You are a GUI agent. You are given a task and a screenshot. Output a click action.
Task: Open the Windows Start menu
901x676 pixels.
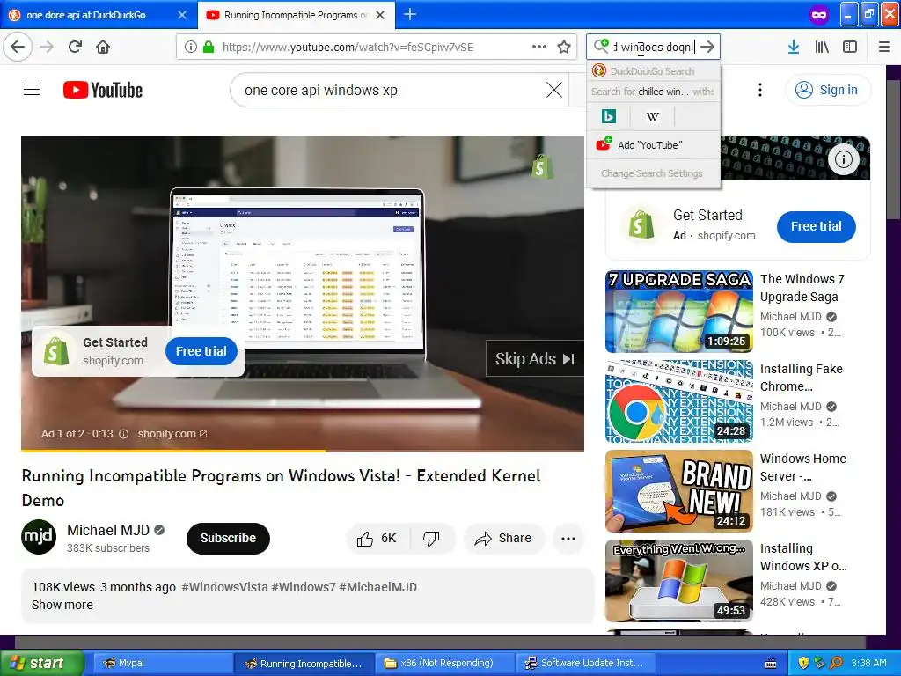click(41, 663)
